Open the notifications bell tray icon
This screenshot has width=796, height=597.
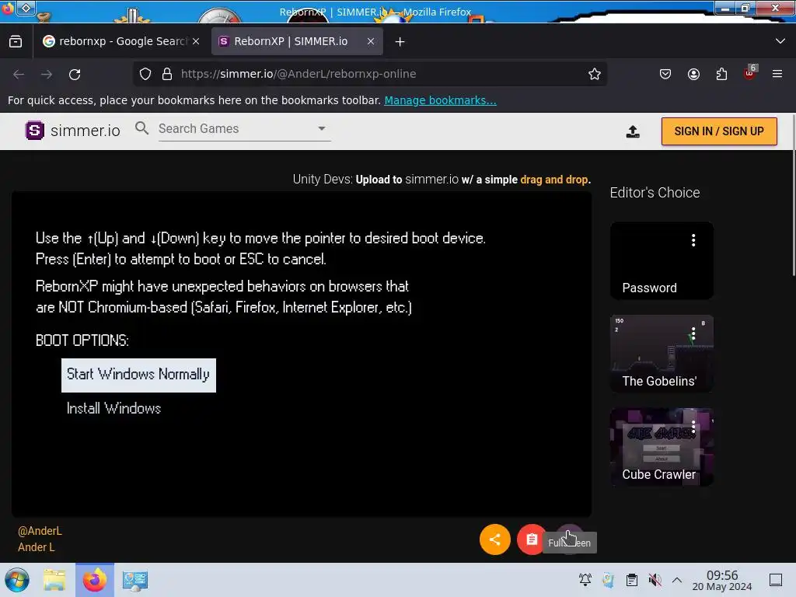(x=585, y=579)
